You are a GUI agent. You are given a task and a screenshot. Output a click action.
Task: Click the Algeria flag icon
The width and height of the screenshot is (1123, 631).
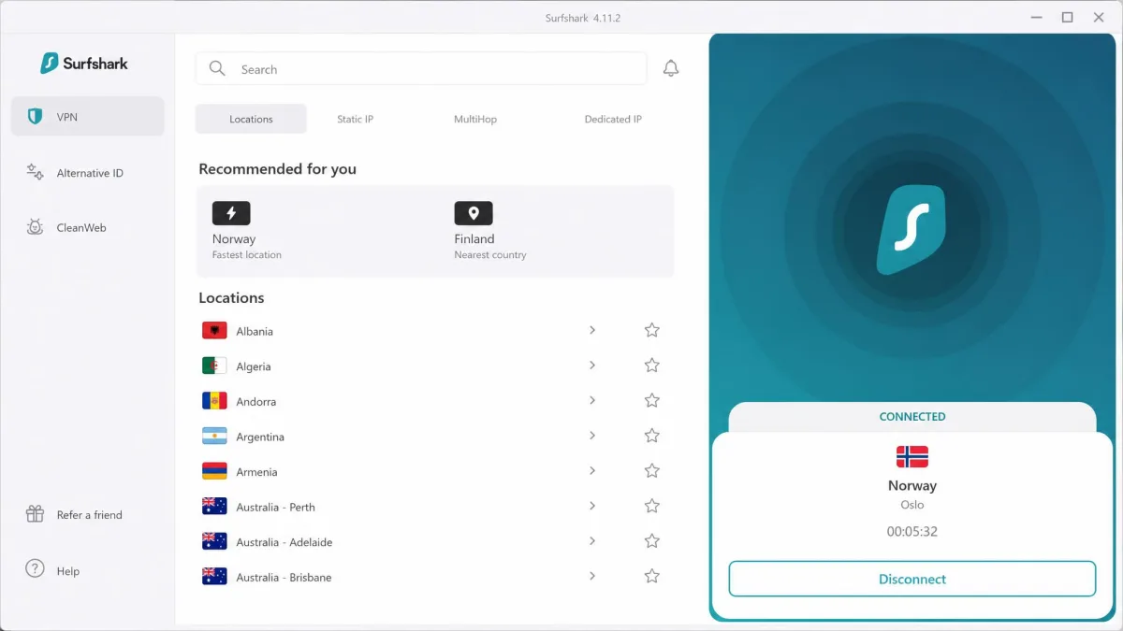pos(214,366)
